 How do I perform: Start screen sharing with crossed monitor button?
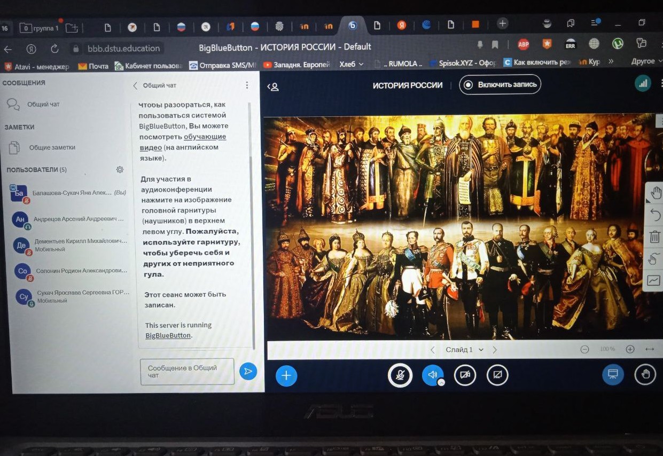(497, 375)
